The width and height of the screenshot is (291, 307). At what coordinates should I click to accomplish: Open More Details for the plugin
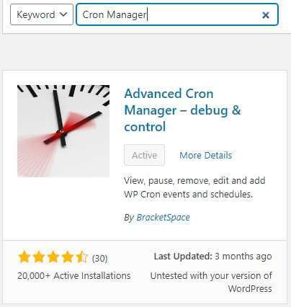[206, 155]
